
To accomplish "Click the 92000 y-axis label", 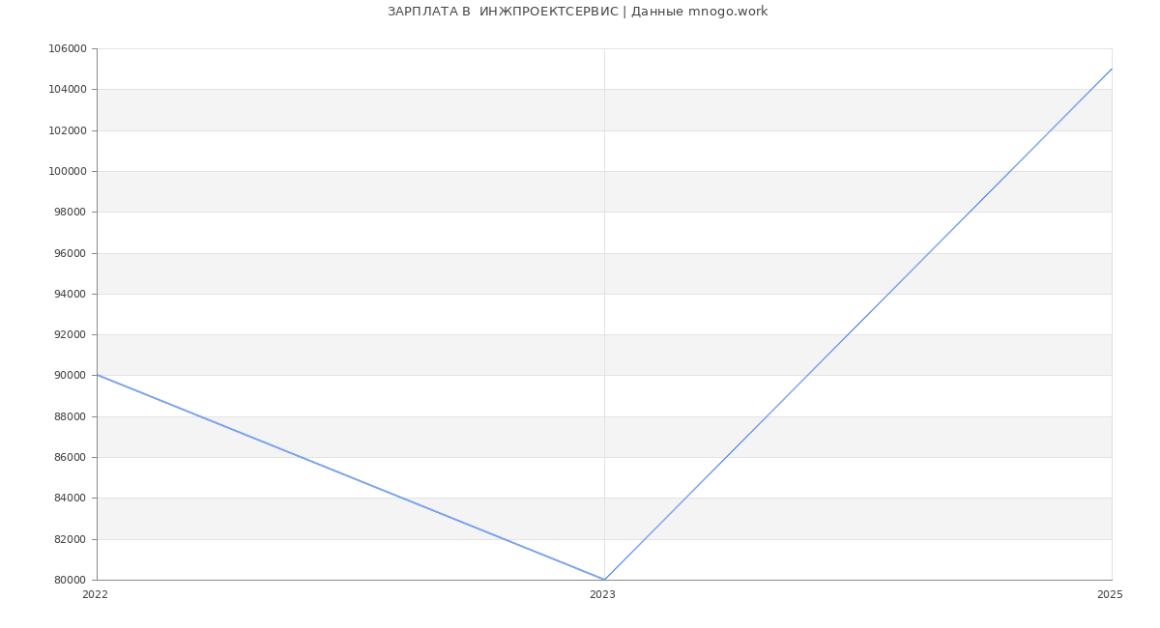I will point(71,335).
